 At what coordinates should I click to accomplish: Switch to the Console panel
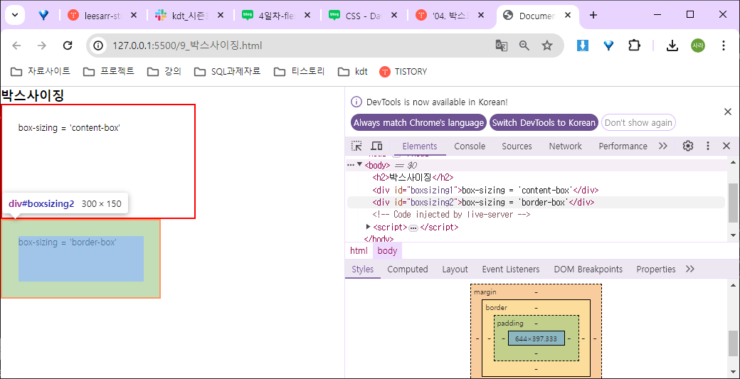click(x=470, y=146)
